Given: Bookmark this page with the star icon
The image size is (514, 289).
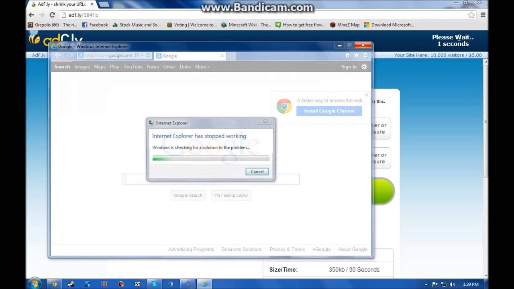Looking at the screenshot, I should (x=471, y=15).
